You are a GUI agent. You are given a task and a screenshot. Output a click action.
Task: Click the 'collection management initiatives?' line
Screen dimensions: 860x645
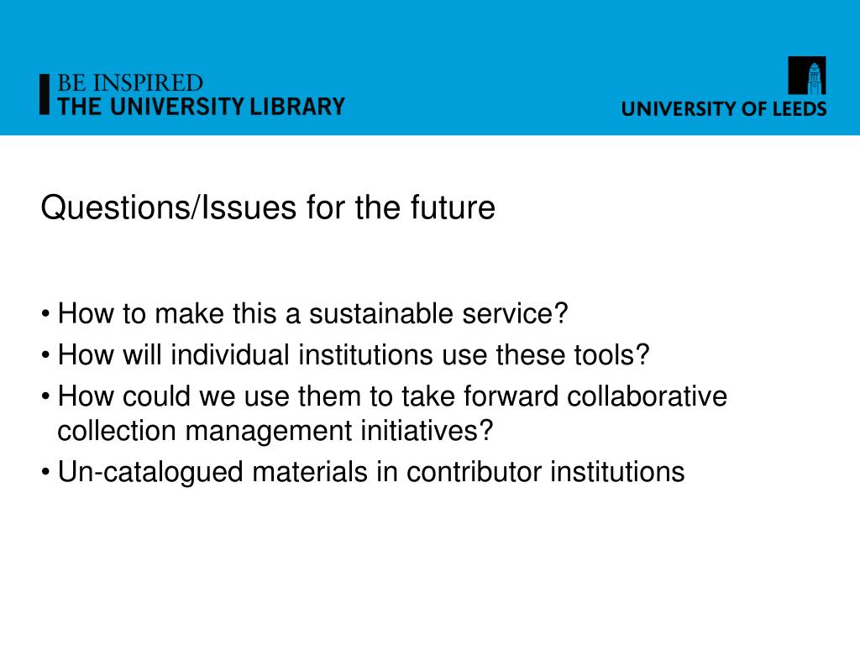pos(275,431)
